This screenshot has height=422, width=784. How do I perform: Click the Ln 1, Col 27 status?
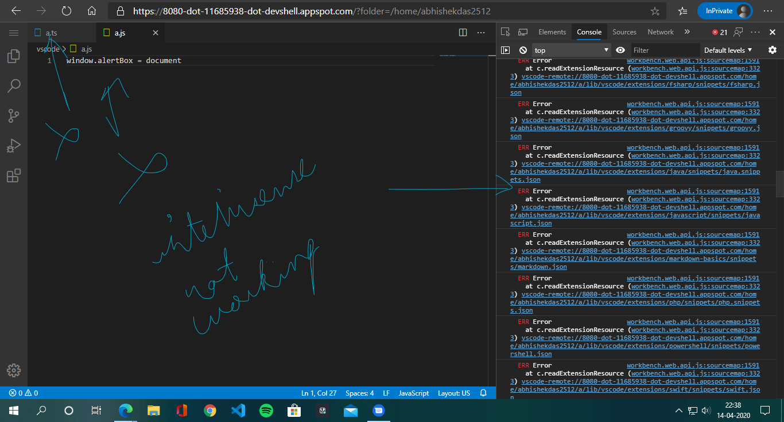pyautogui.click(x=319, y=393)
